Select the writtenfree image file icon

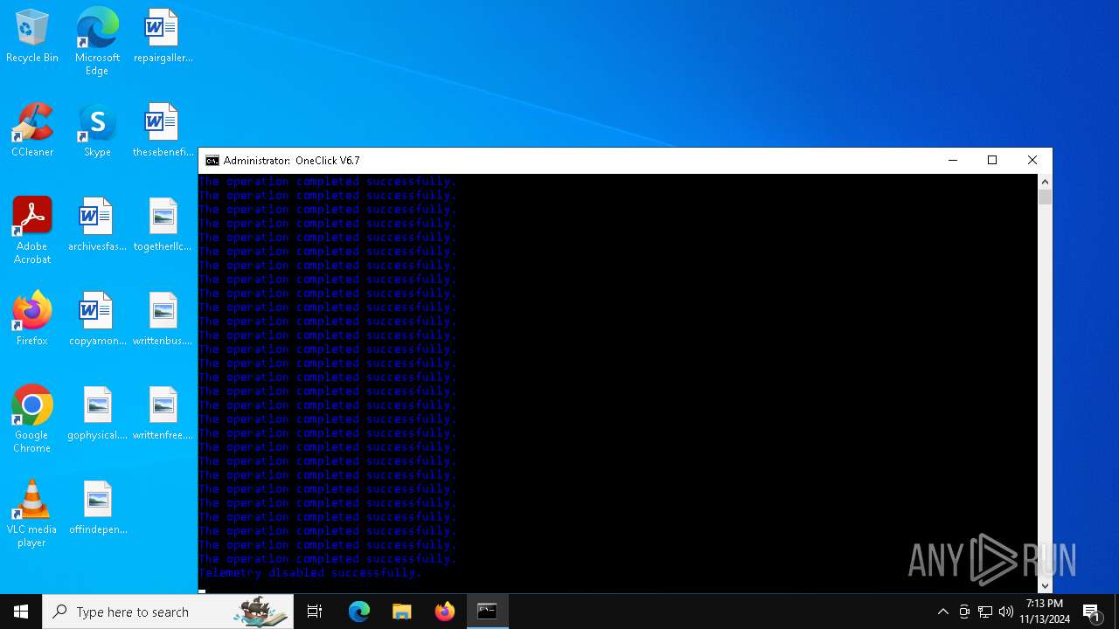click(163, 414)
